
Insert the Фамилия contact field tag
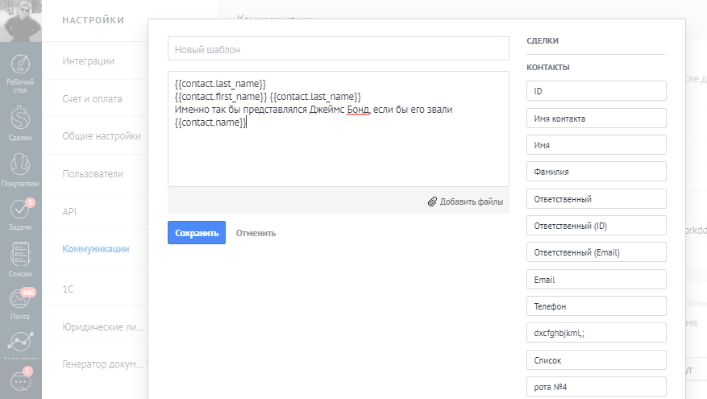596,172
